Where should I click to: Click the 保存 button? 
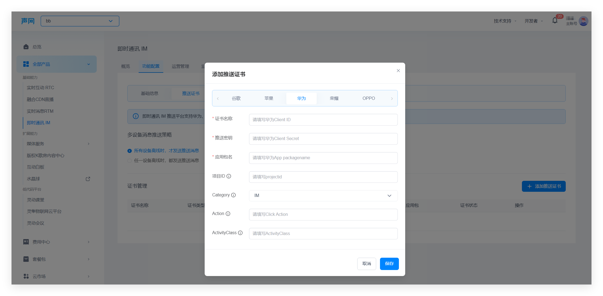click(389, 264)
